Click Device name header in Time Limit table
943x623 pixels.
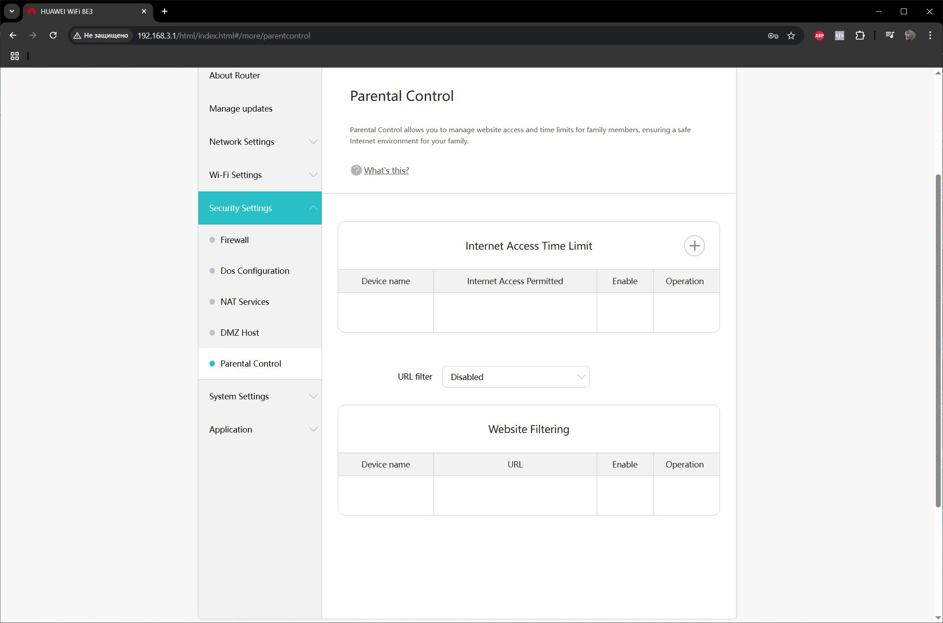point(386,281)
